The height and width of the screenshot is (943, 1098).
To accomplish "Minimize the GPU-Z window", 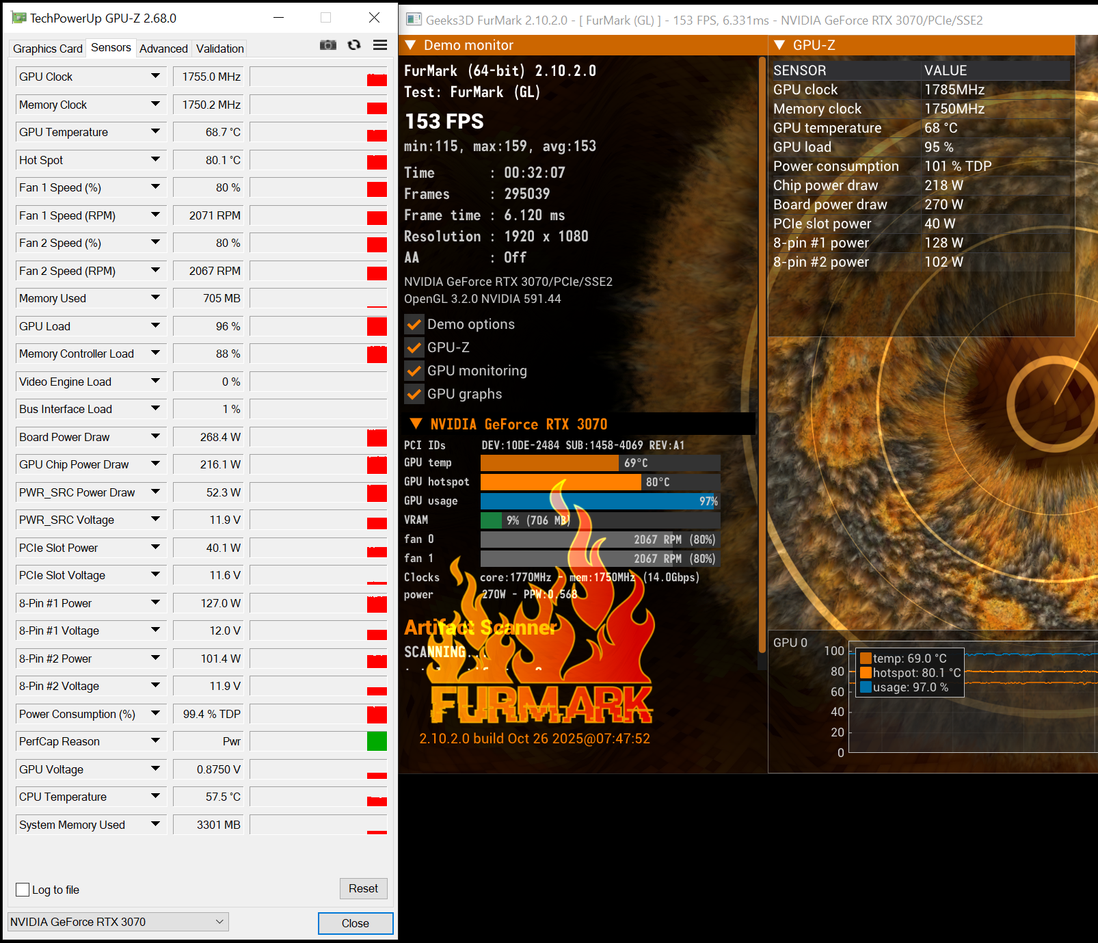I will tap(279, 18).
